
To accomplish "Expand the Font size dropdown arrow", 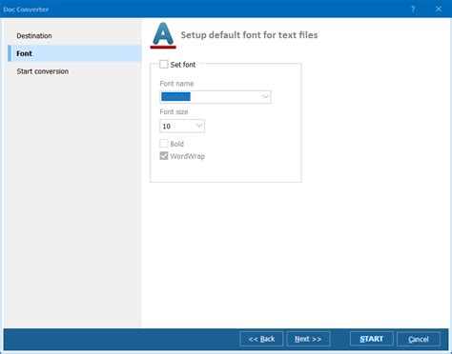I will (199, 126).
